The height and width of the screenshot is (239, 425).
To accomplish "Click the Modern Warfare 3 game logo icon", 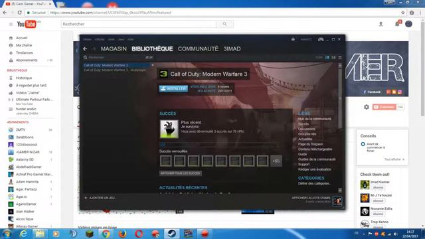I will 163,74.
